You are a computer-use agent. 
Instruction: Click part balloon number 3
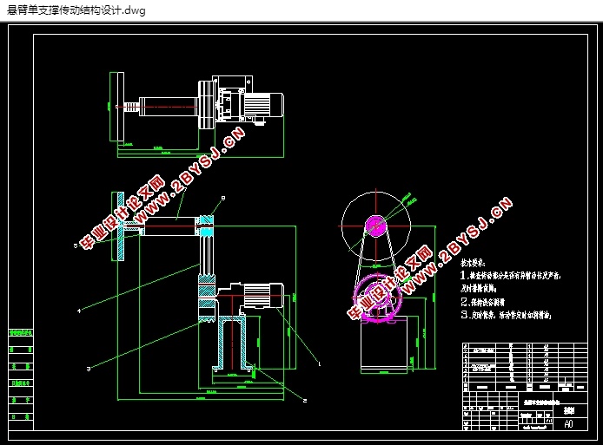tap(89, 369)
